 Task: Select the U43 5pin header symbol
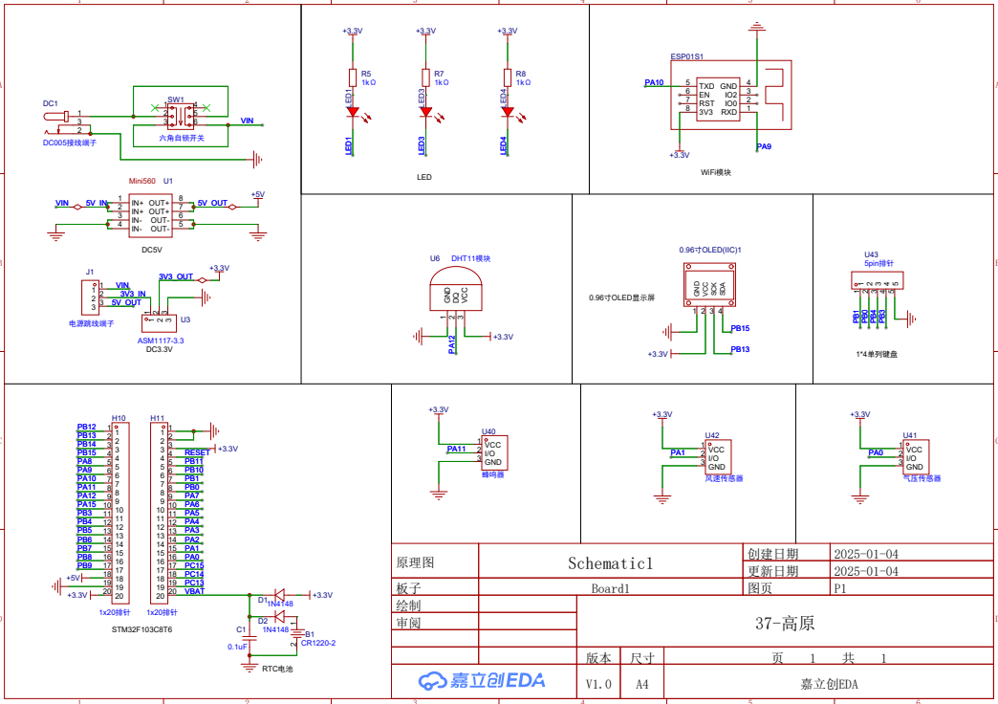pyautogui.click(x=877, y=280)
